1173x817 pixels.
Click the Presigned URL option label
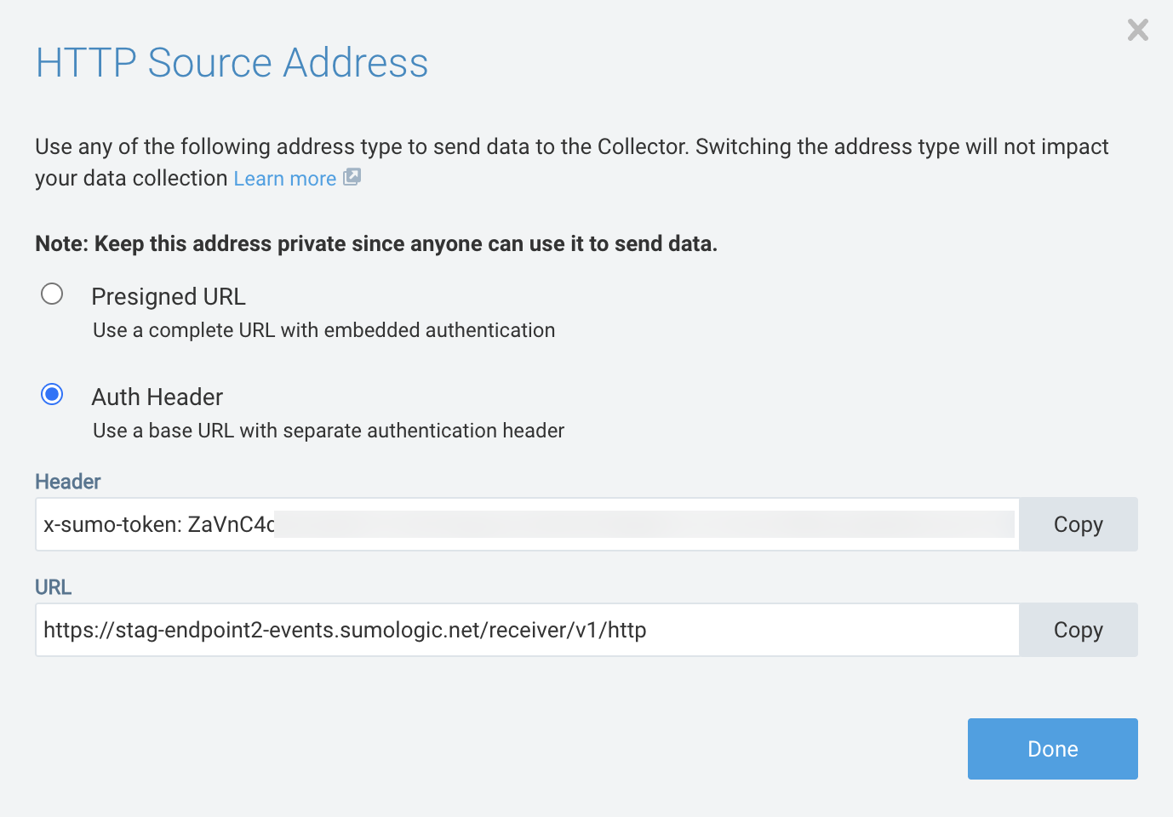169,296
